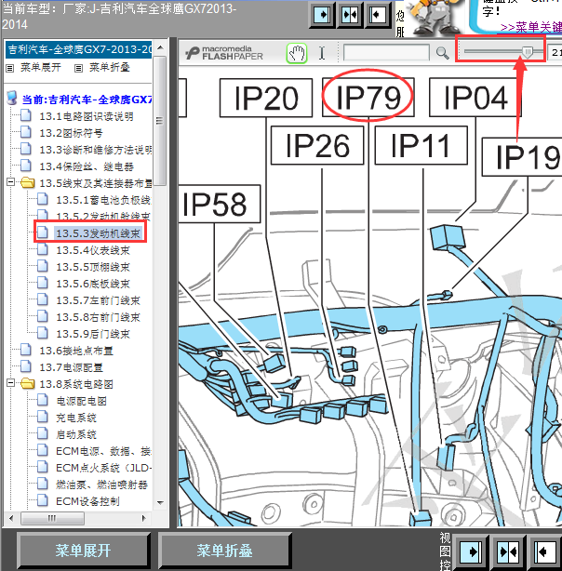
Task: Click the zoom percentage box
Action: pos(555,52)
